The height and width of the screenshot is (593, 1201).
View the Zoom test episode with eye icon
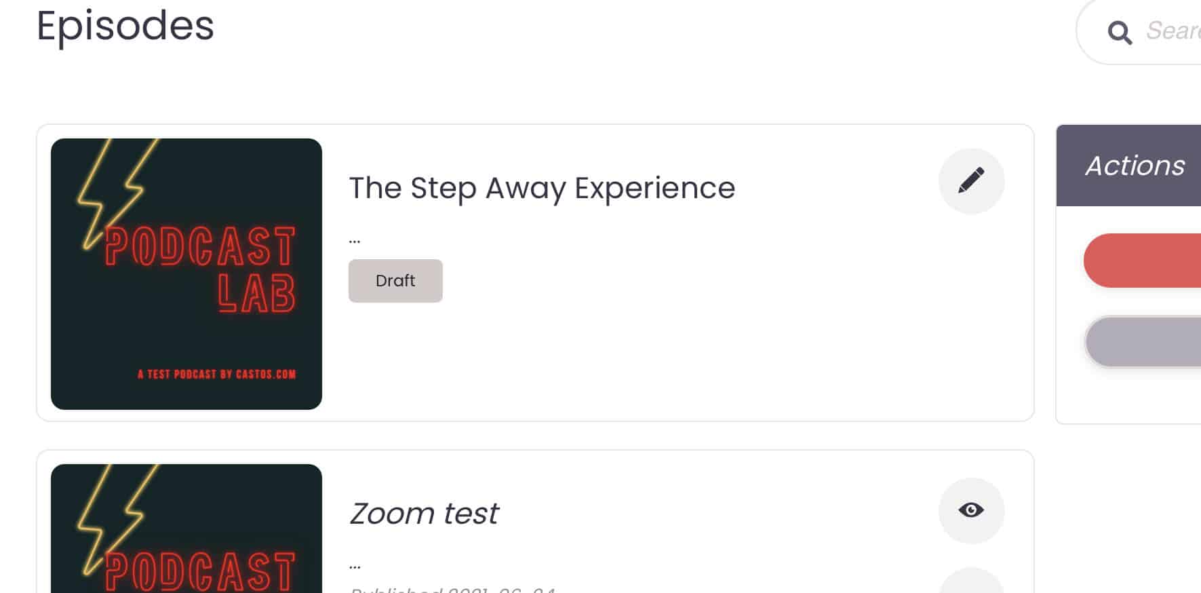971,510
